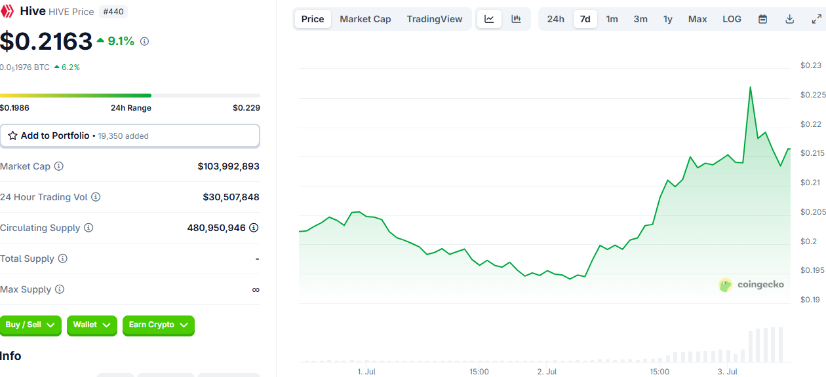Click the star icon in Add to Portfolio

[12, 135]
